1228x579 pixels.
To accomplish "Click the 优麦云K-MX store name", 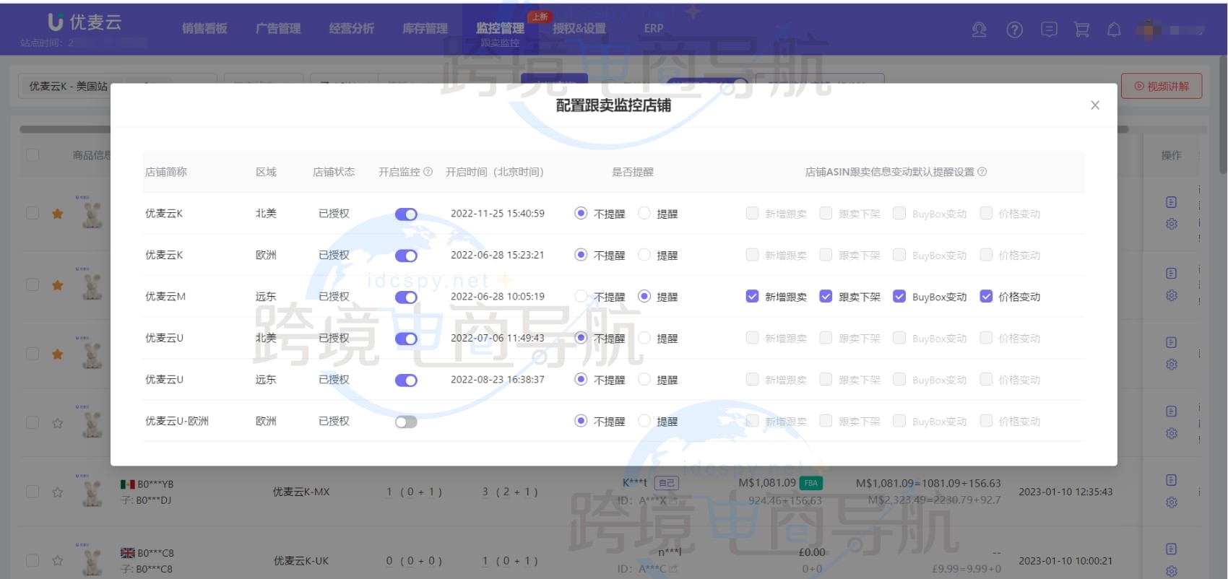I will click(301, 492).
